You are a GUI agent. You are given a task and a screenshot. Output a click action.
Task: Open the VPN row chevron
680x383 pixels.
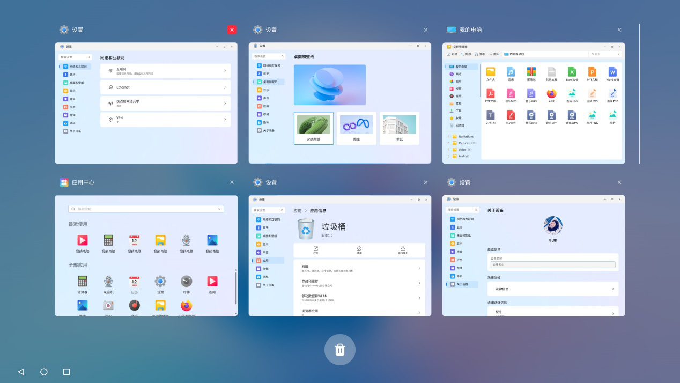[225, 120]
